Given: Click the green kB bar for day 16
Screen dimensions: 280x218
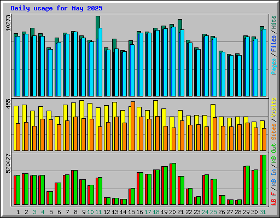Looking at the screenshot, I should click(x=141, y=189).
